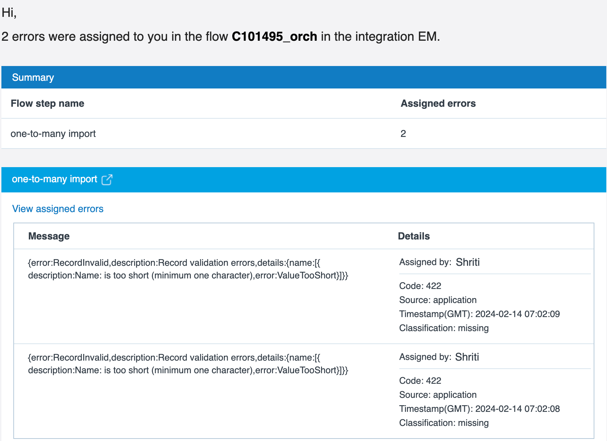Select Code 422 in the second error details
The height and width of the screenshot is (441, 607).
point(420,381)
